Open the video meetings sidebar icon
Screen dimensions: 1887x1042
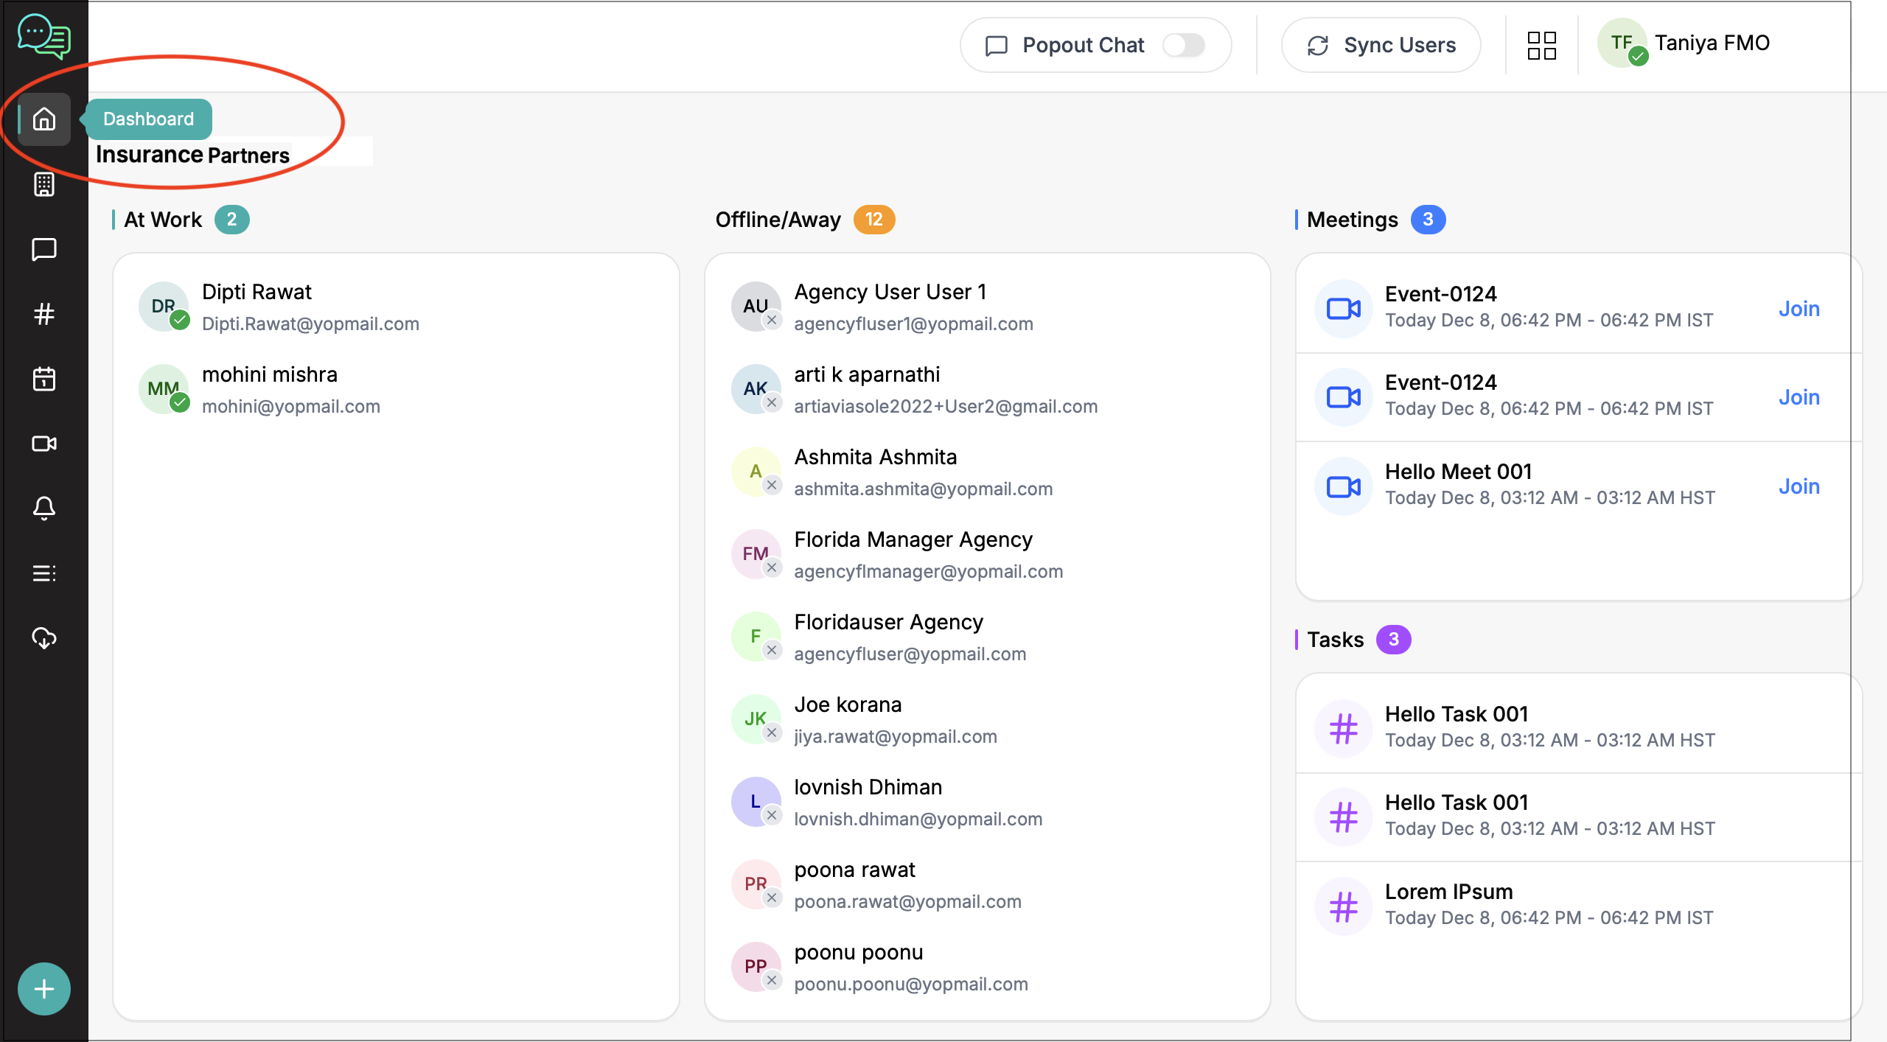tap(44, 444)
